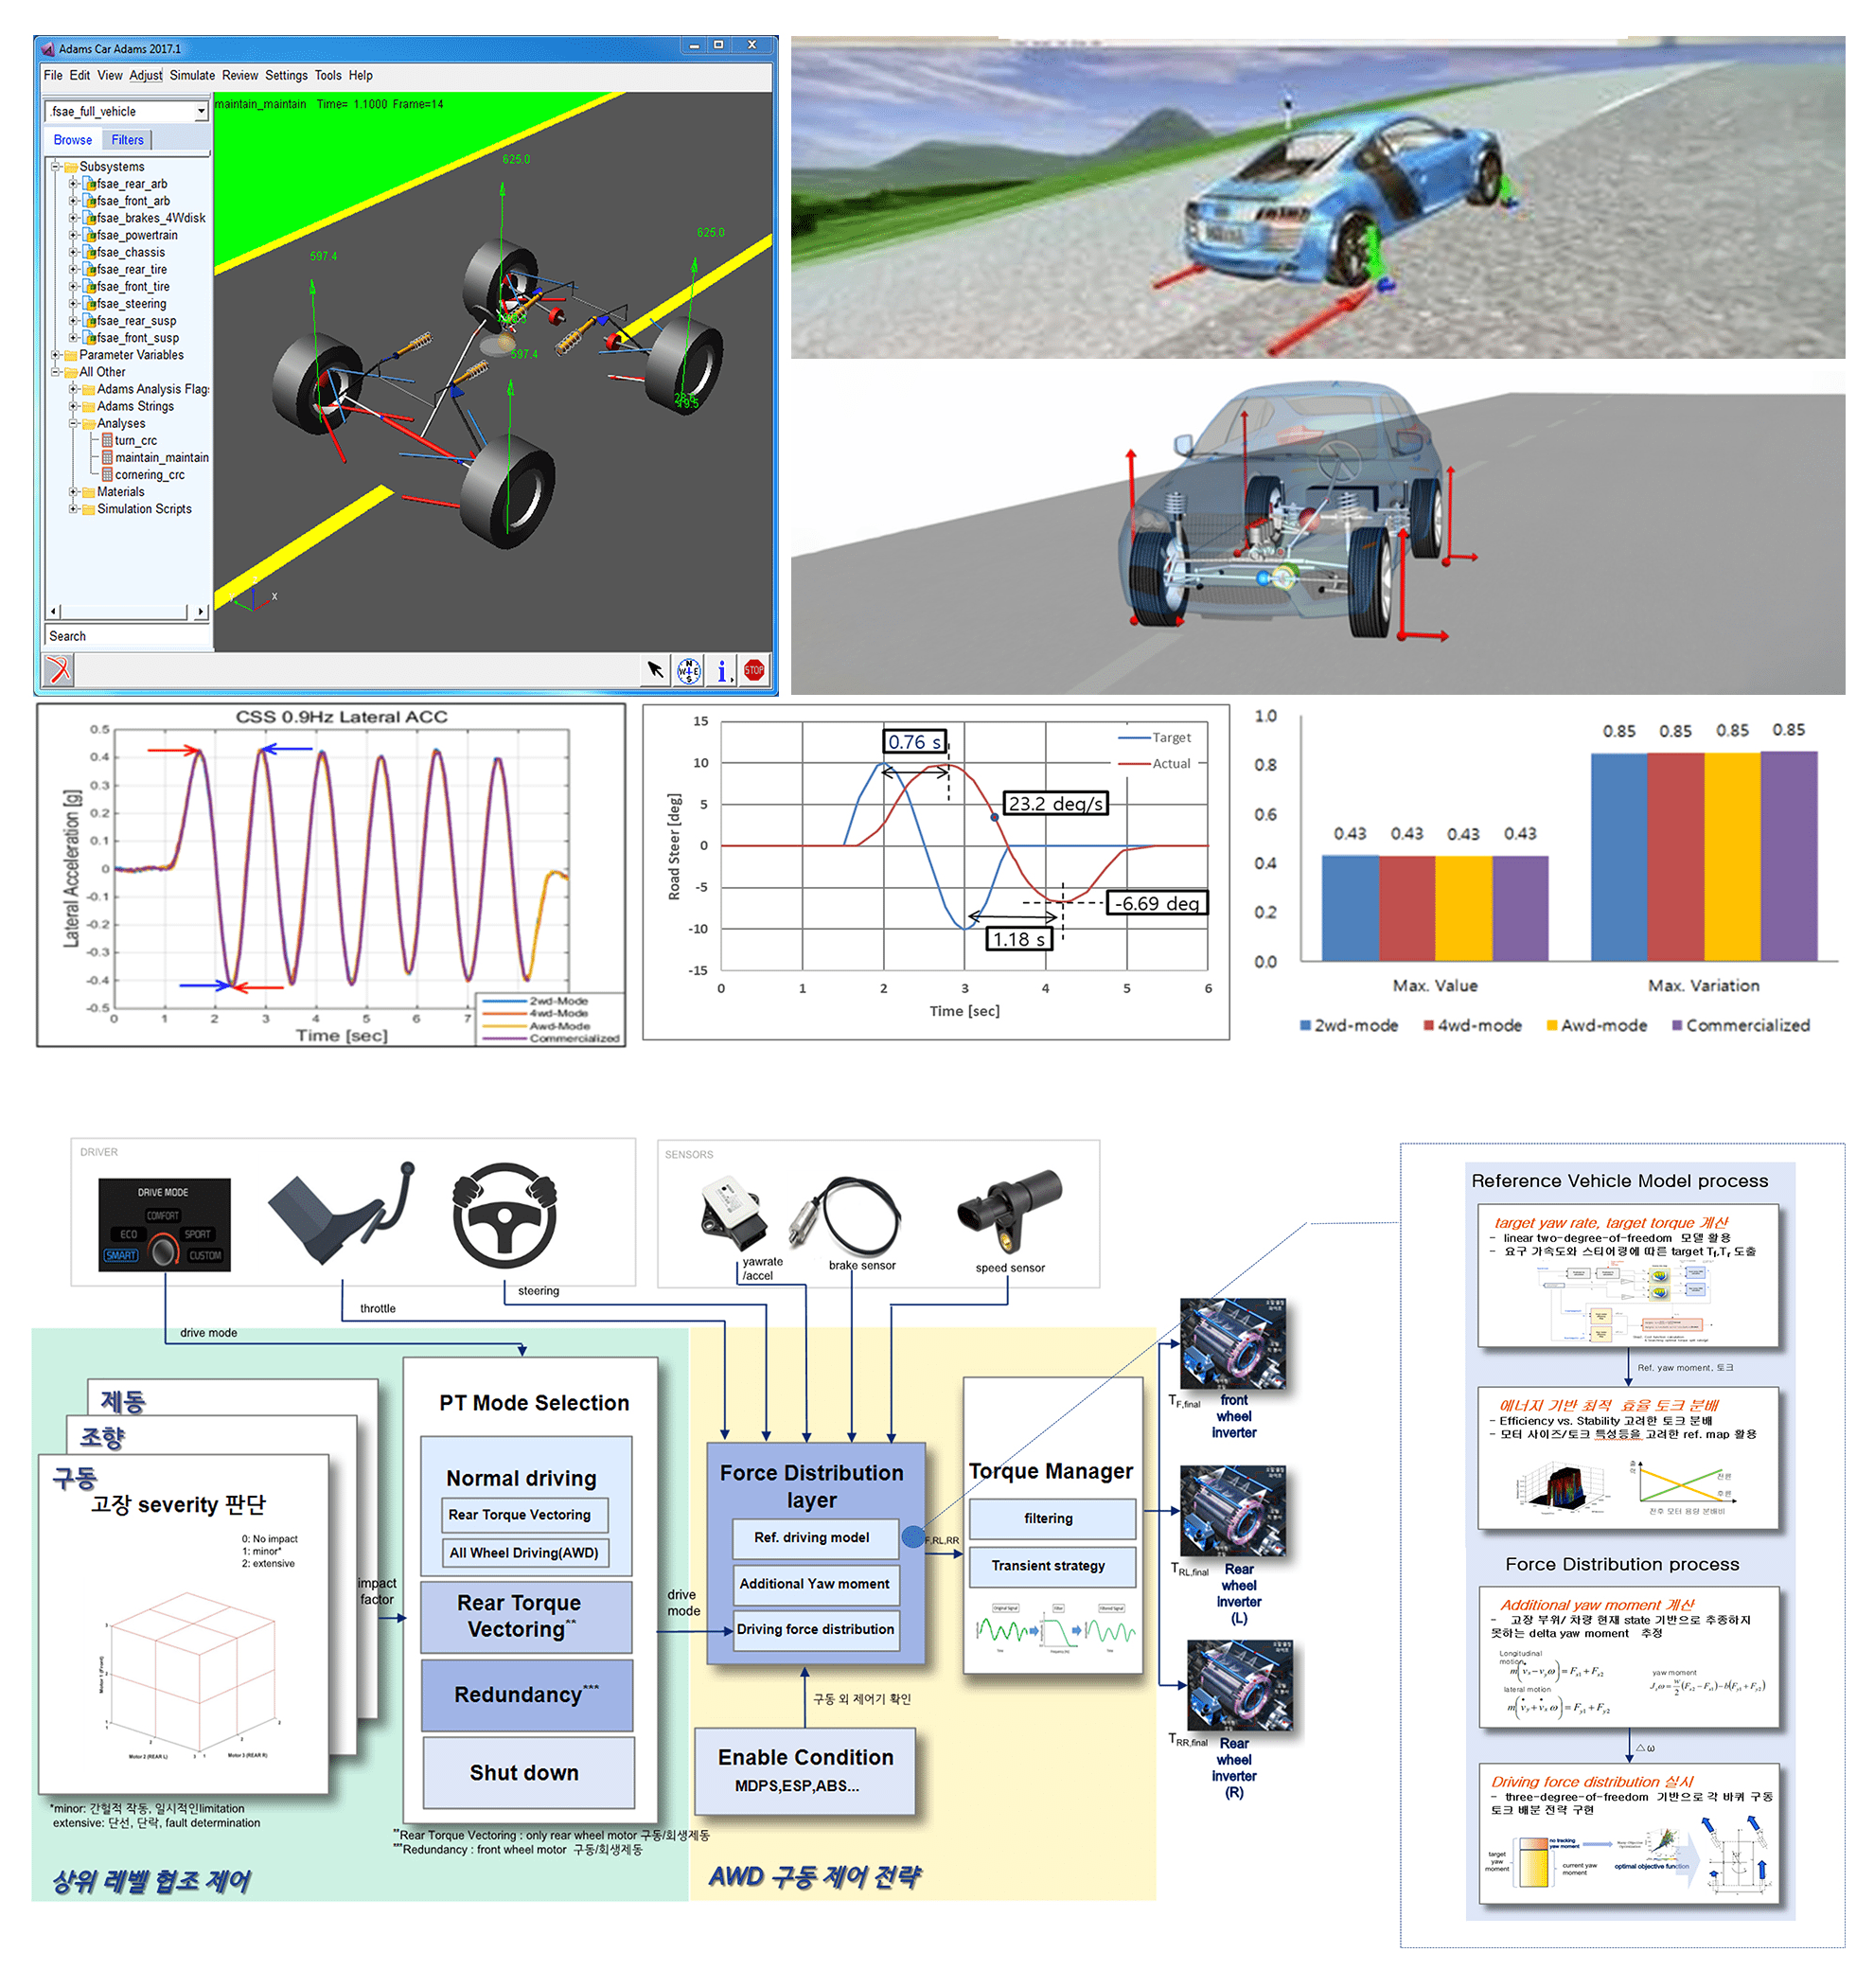Click the red STOP icon
The height and width of the screenshot is (1988, 1874).
(754, 670)
